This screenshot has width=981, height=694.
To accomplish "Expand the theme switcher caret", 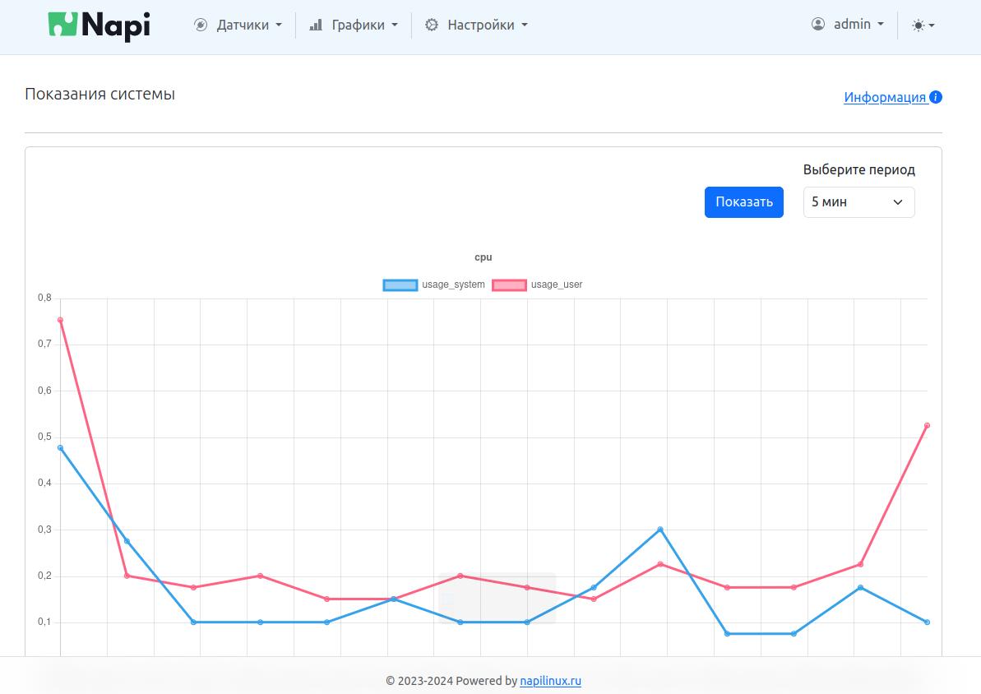I will (x=932, y=25).
